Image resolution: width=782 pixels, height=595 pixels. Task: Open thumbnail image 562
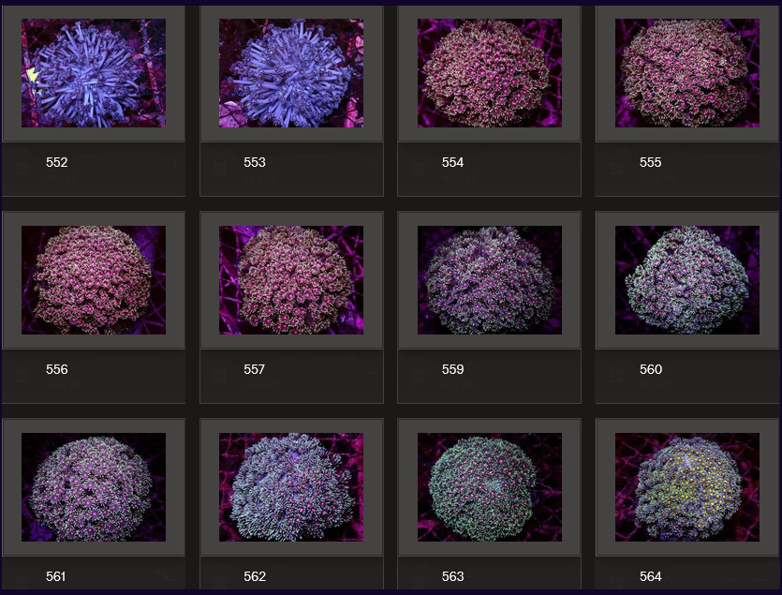pyautogui.click(x=291, y=487)
